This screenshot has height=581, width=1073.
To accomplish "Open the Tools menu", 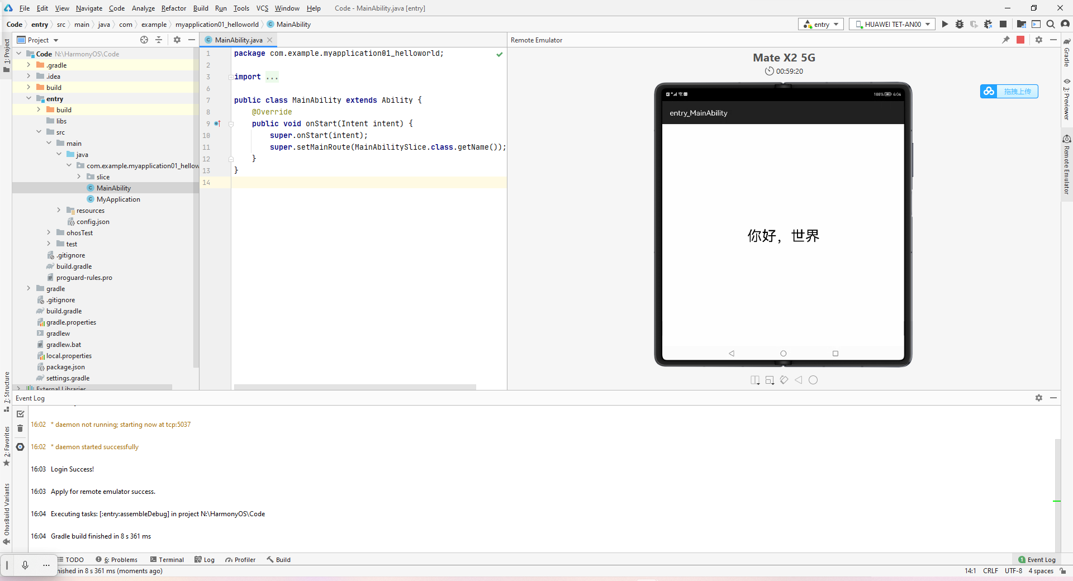I will coord(241,8).
